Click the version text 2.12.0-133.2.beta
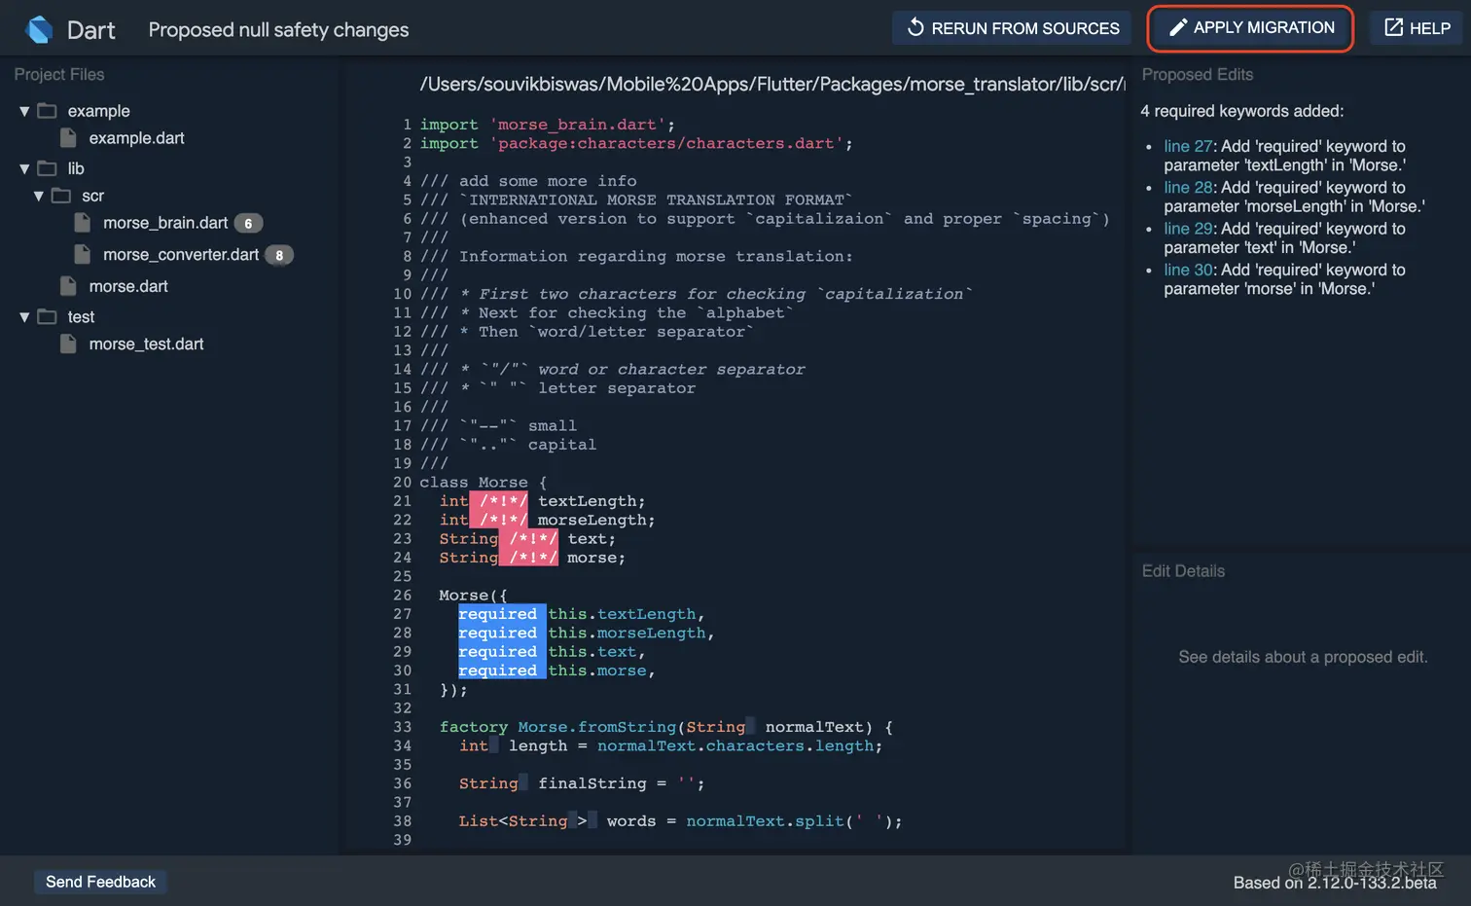The image size is (1471, 906). [x=1372, y=883]
